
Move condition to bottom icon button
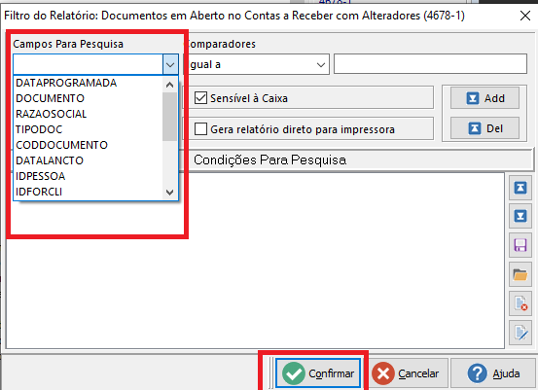pos(520,216)
